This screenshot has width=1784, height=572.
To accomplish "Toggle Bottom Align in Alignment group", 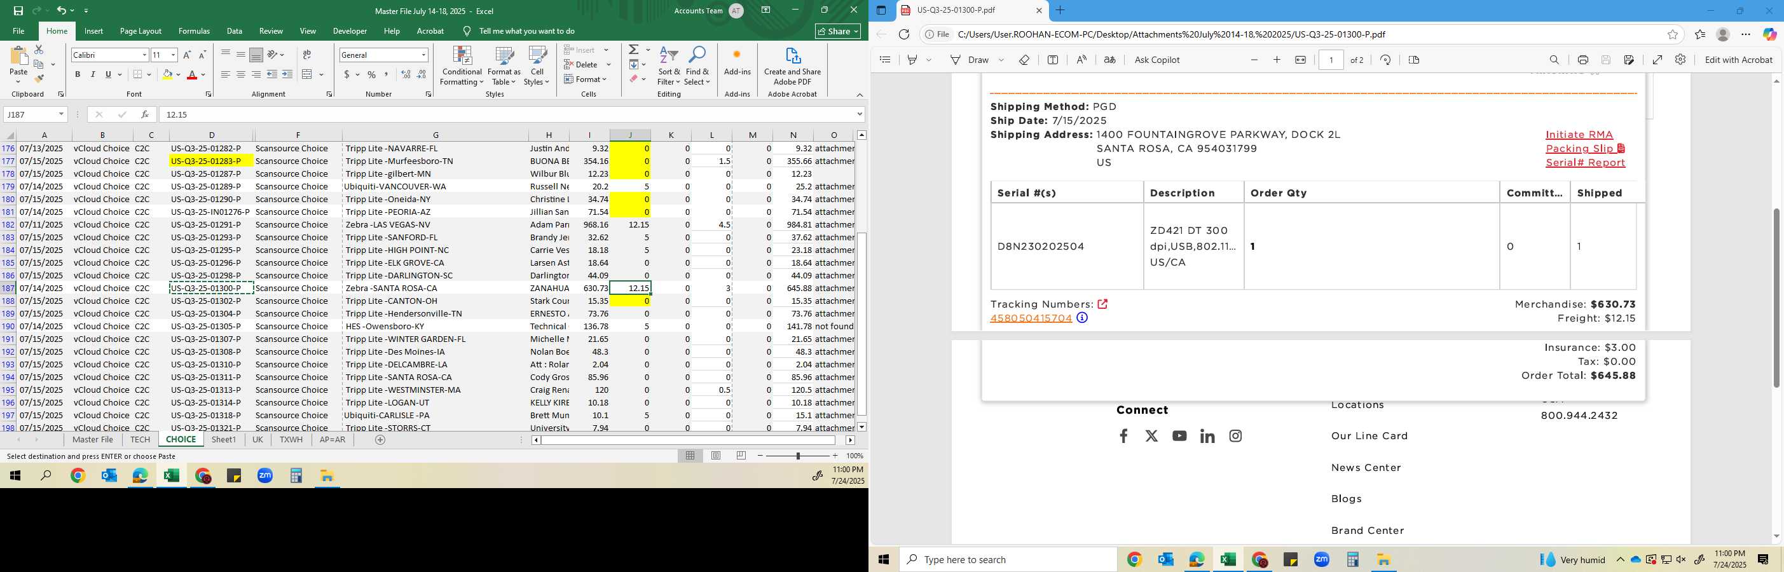I will point(256,55).
